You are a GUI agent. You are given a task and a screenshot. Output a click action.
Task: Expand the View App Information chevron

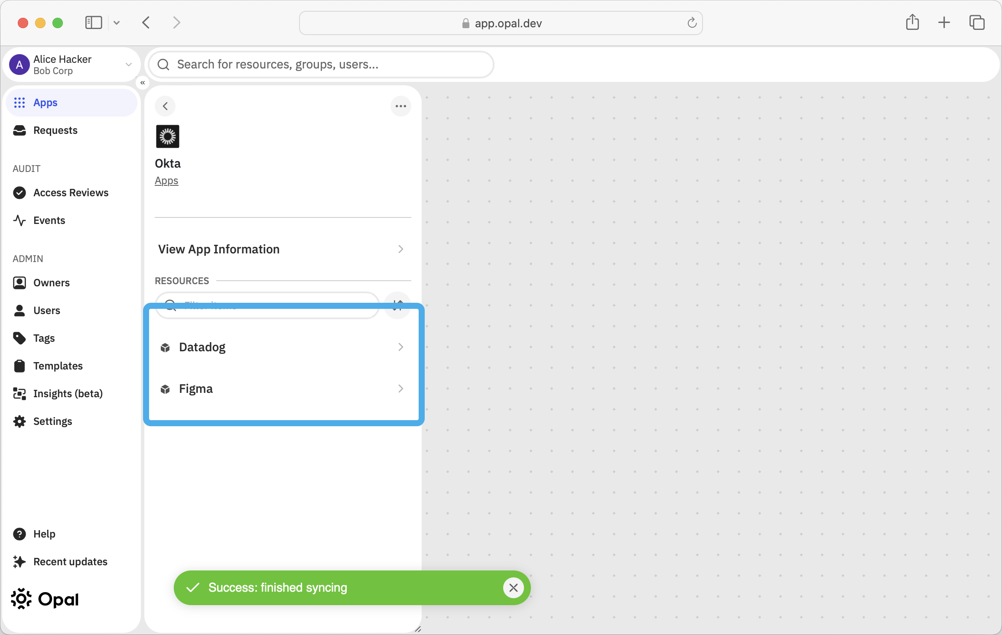(x=401, y=249)
